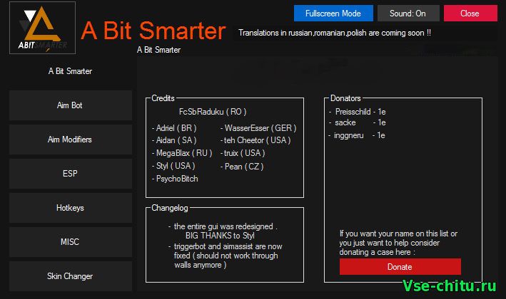
Task: Click credit entry PsychoBitch
Action: pyautogui.click(x=175, y=179)
